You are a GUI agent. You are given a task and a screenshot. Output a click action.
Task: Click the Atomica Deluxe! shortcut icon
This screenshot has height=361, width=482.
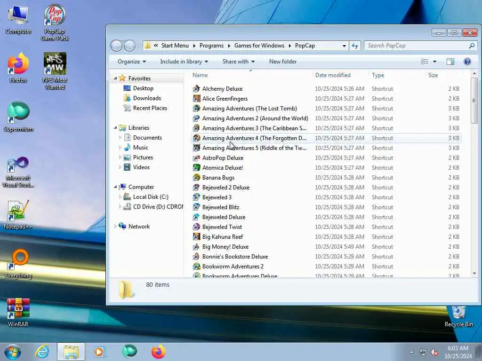(196, 168)
